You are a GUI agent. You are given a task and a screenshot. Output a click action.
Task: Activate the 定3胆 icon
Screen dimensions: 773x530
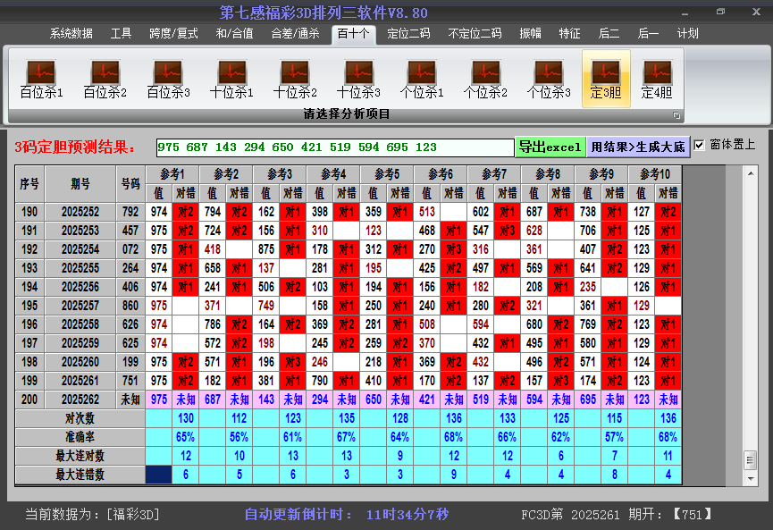point(606,79)
